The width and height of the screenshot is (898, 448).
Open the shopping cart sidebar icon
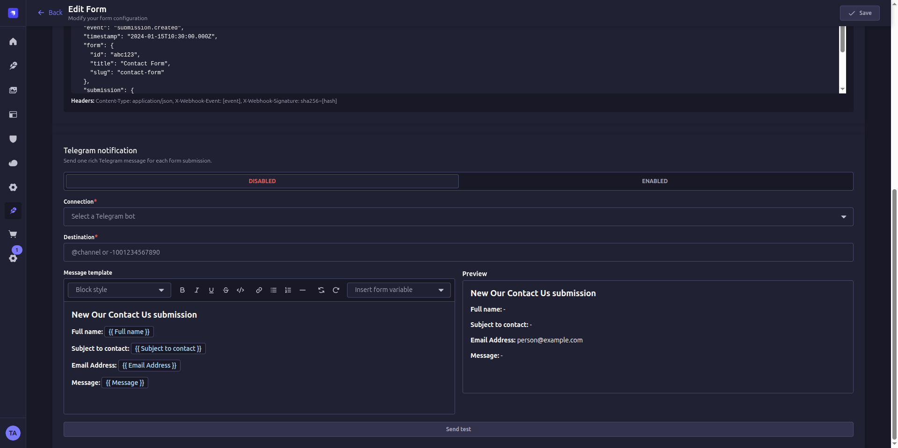13,234
